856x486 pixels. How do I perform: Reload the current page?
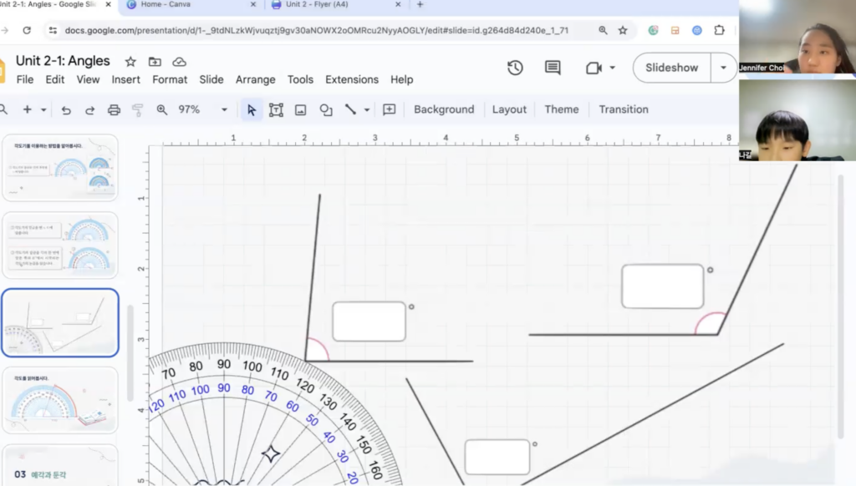(x=27, y=31)
